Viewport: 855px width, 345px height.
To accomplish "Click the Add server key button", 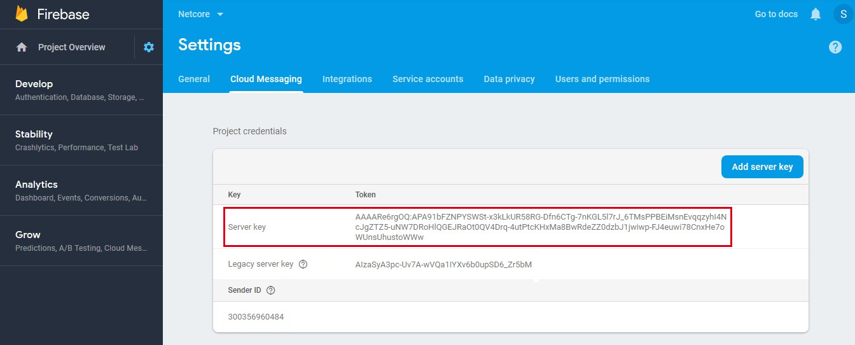I will coord(762,167).
